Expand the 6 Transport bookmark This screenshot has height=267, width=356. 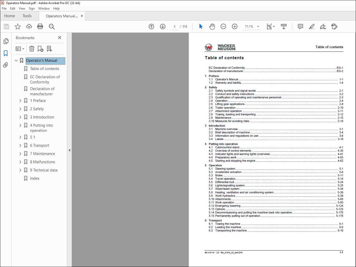click(x=20, y=145)
